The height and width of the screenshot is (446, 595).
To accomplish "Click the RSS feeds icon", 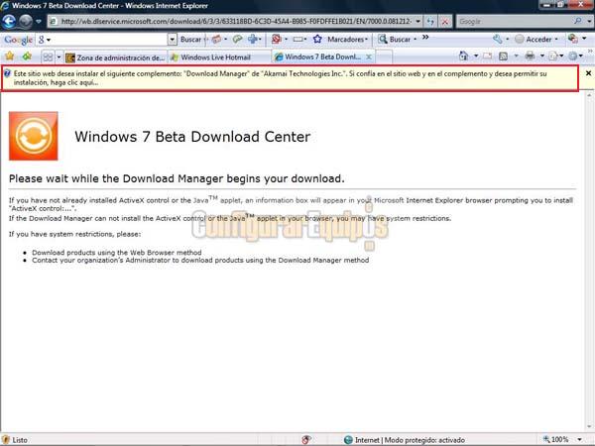I will click(503, 56).
